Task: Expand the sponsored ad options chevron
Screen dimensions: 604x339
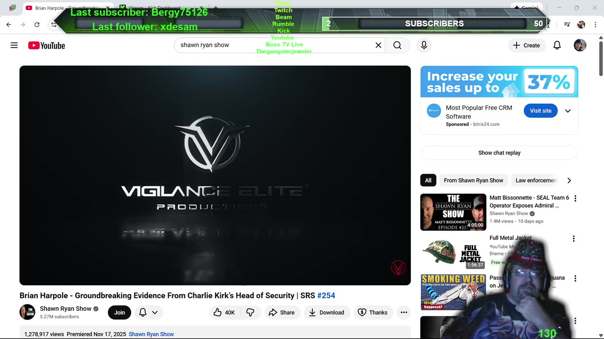Action: point(568,111)
